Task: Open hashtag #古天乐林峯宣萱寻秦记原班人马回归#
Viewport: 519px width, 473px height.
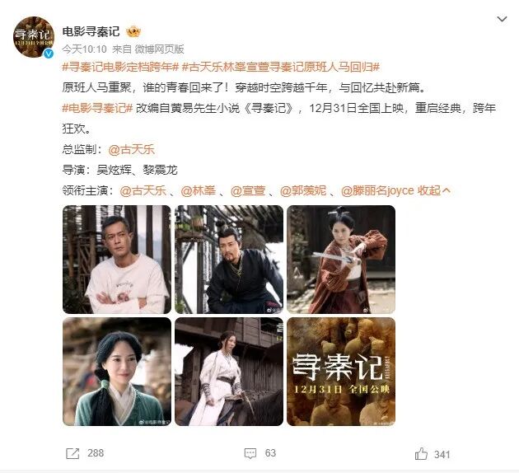Action: 281,68
